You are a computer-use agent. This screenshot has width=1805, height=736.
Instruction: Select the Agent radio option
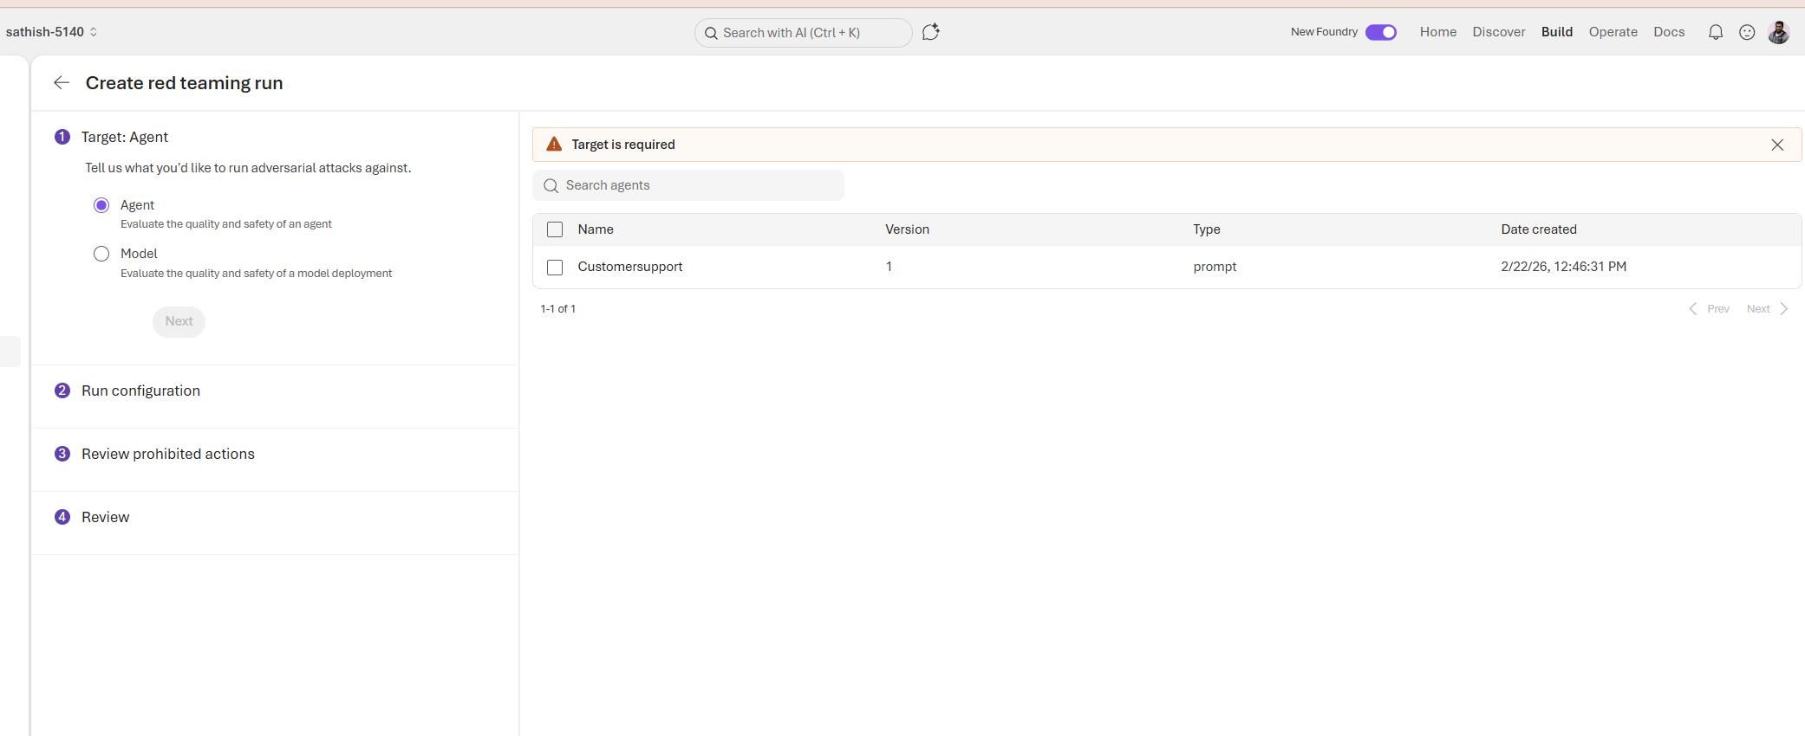point(101,205)
